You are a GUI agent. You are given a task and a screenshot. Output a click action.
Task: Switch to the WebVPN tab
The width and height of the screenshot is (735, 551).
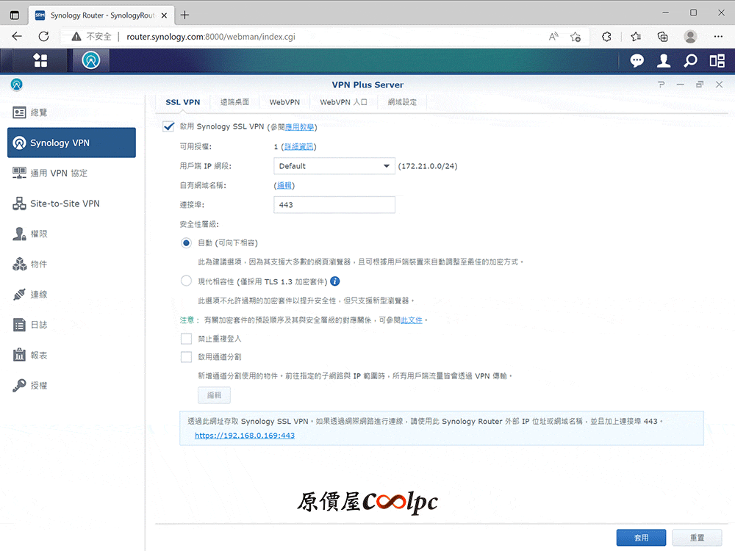[284, 102]
